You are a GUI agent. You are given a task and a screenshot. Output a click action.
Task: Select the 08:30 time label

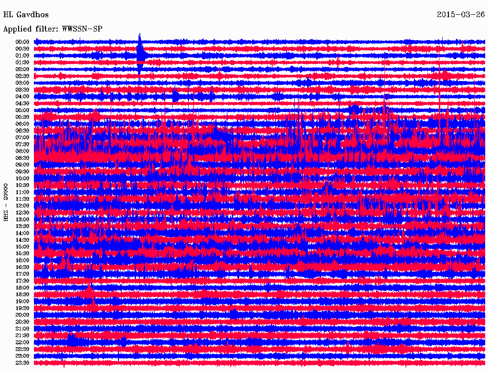[x=22, y=158]
